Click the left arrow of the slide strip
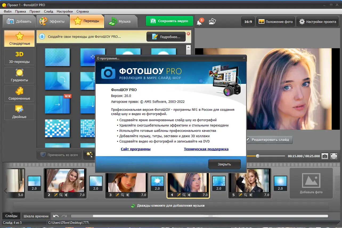 5,191
